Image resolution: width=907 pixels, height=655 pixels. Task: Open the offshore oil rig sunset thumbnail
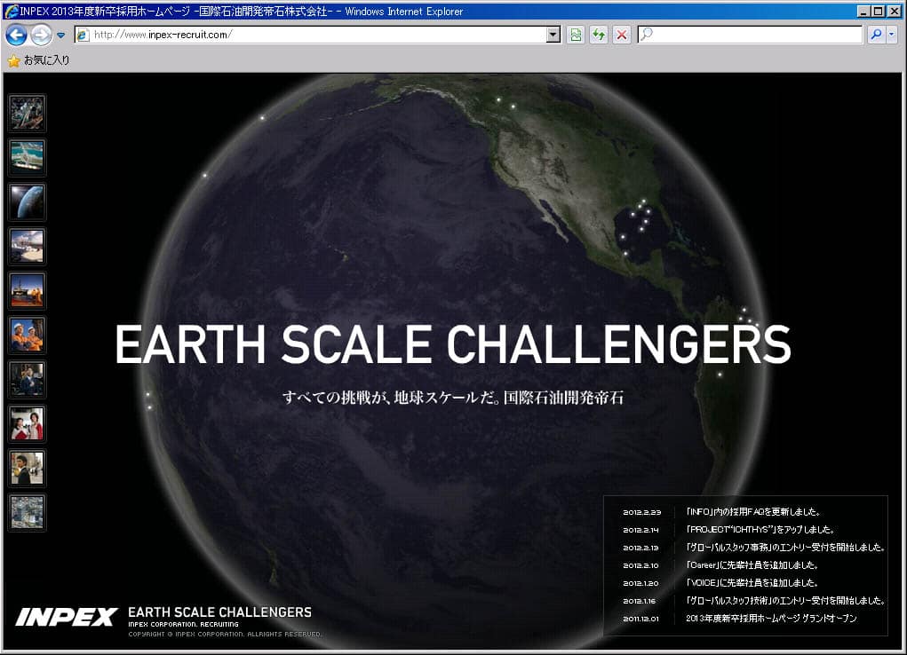[x=27, y=291]
